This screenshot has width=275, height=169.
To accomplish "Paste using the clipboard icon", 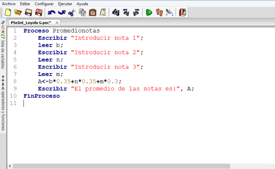I will coord(92,13).
